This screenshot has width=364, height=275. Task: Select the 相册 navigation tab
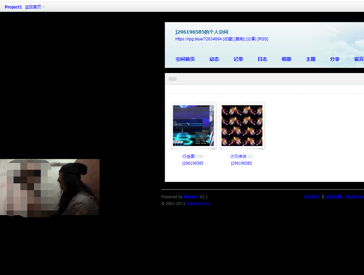coord(287,59)
